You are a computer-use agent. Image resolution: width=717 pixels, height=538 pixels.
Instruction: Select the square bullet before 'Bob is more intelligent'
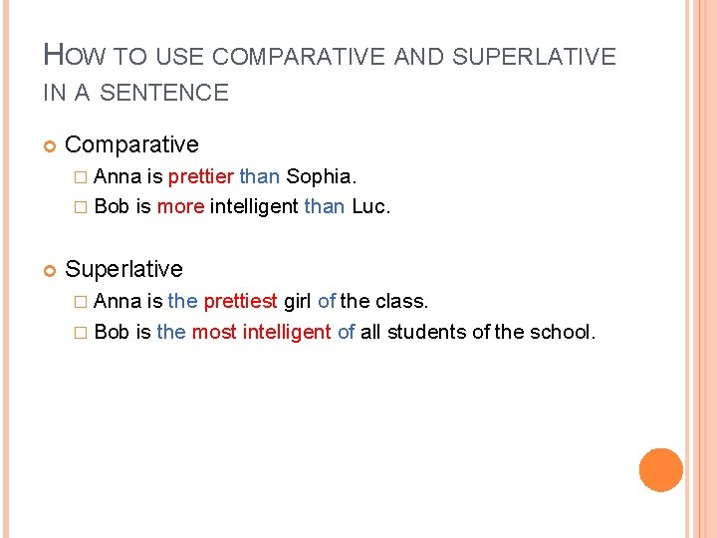click(81, 207)
